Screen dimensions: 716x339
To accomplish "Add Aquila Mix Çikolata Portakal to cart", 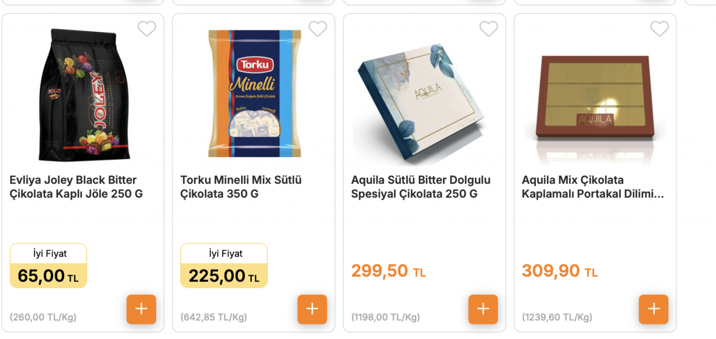I will tap(653, 309).
